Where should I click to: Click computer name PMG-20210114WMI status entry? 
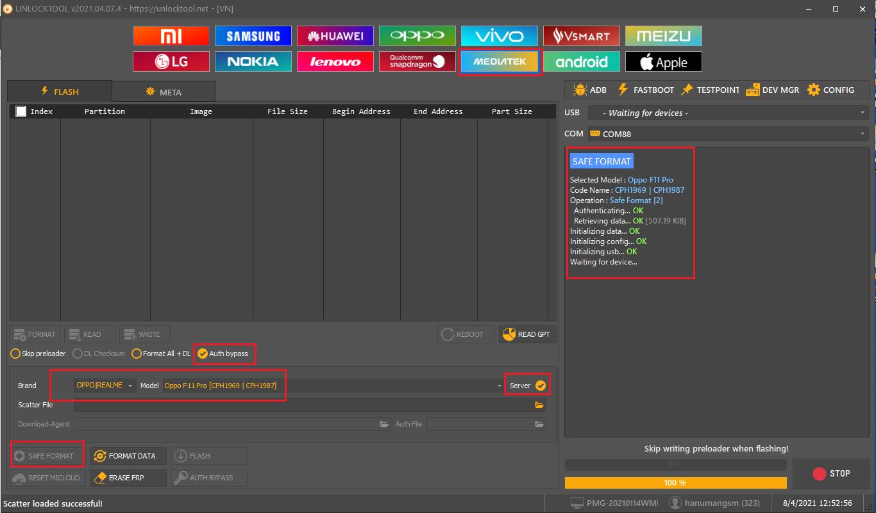(614, 503)
